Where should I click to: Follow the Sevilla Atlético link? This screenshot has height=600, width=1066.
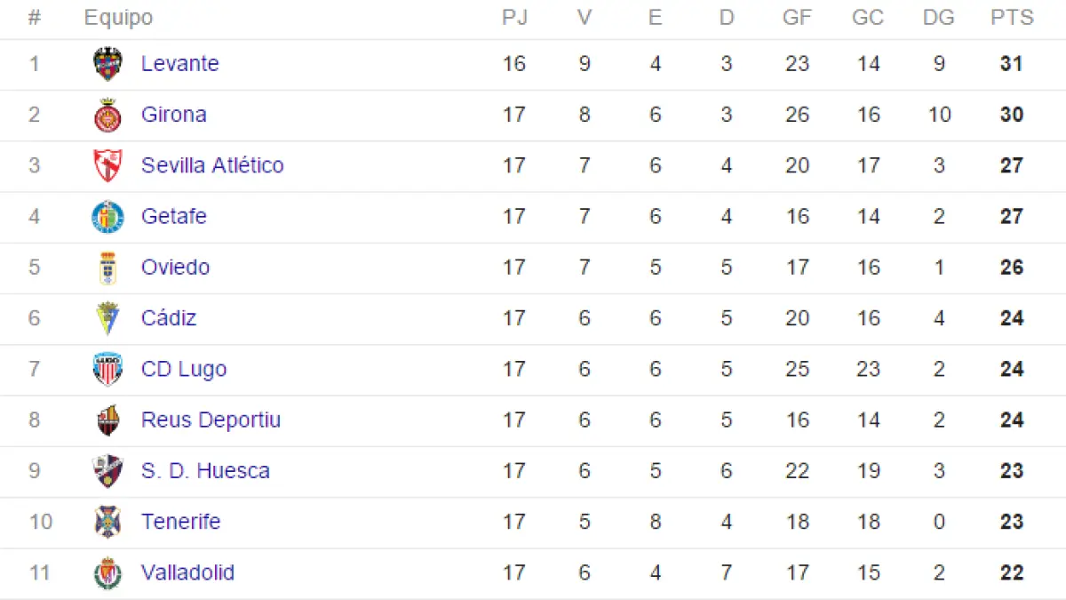tap(212, 165)
